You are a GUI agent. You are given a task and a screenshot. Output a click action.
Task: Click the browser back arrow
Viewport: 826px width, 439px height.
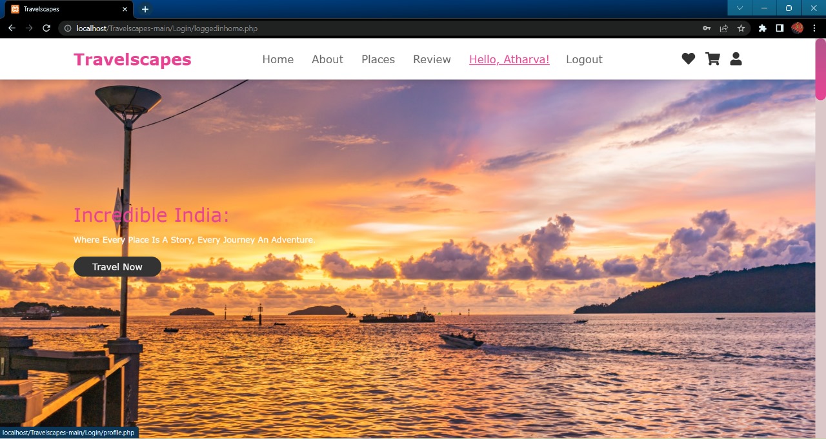pyautogui.click(x=12, y=28)
